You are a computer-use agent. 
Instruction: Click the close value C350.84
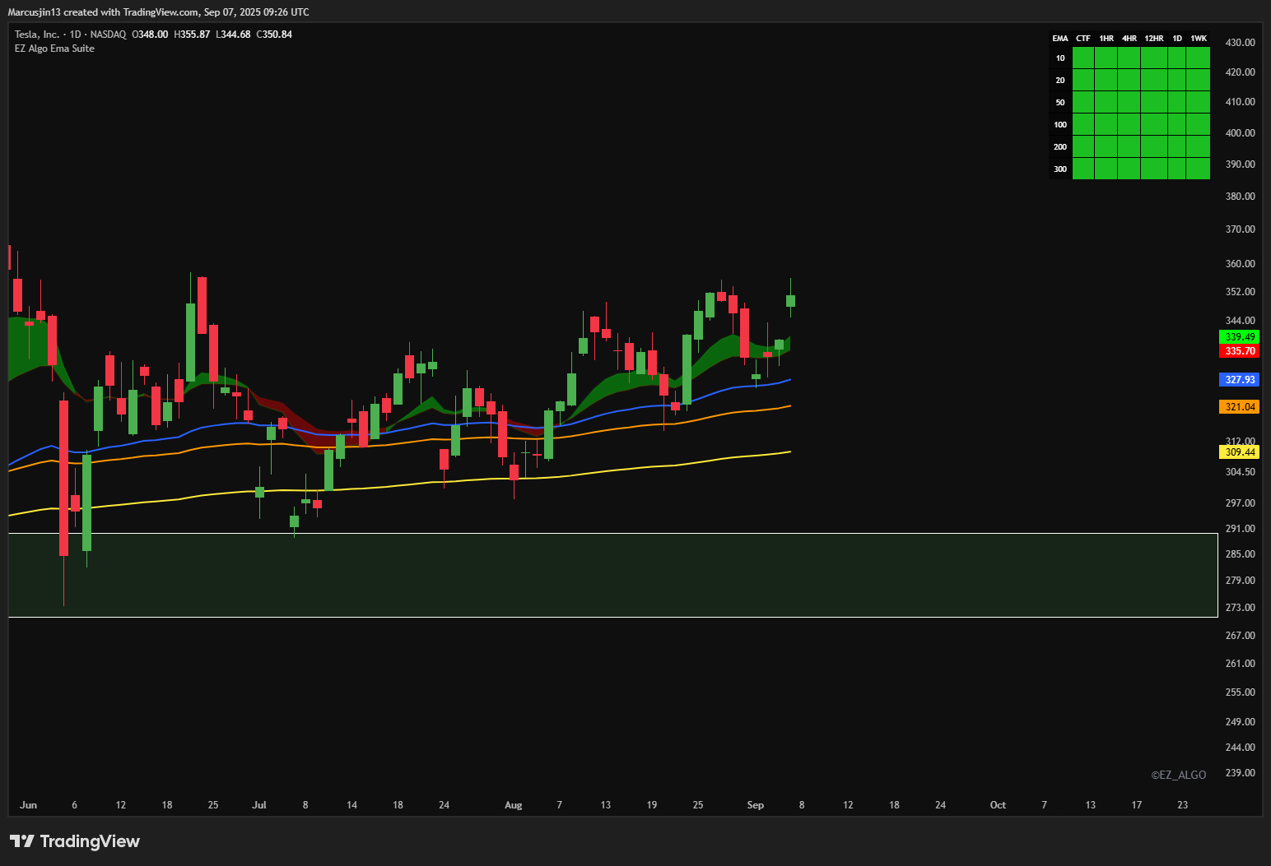(x=274, y=35)
